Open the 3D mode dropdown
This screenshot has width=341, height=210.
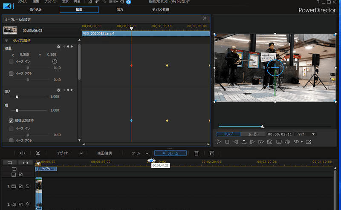click(298, 142)
